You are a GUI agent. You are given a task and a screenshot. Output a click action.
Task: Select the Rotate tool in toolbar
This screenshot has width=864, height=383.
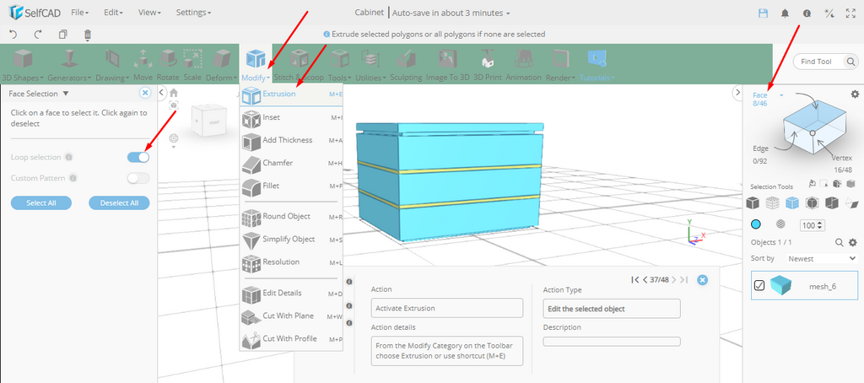[168, 62]
